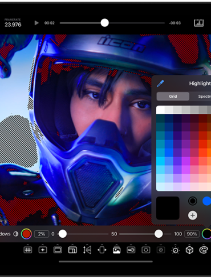The width and height of the screenshot is (211, 280).
Task: Toggle the focus peaking tool
Action: 131,250
